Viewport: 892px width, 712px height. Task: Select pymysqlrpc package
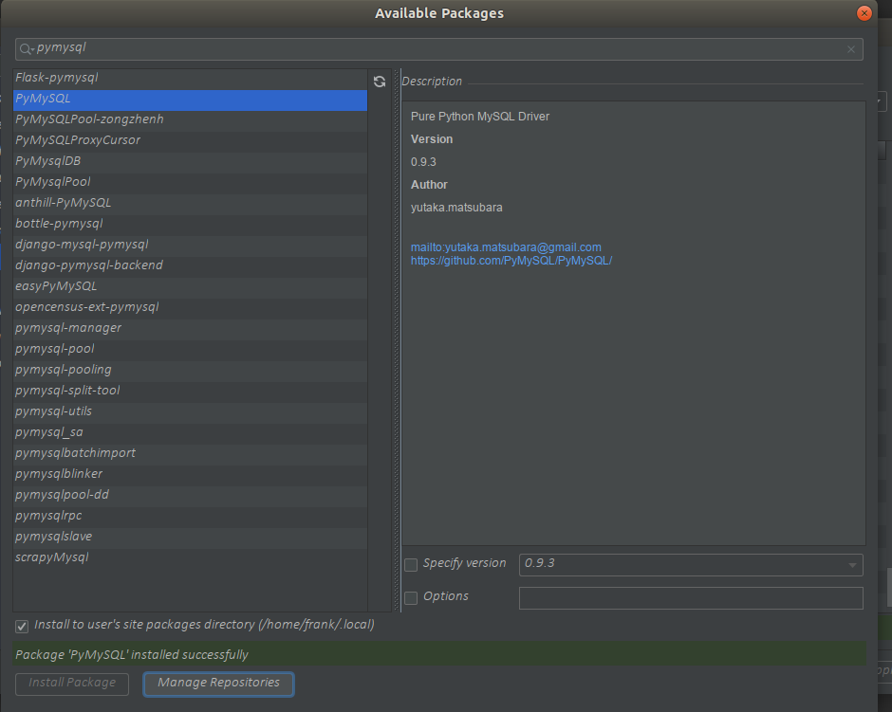coord(190,518)
